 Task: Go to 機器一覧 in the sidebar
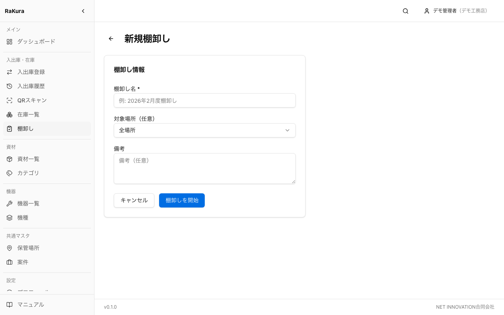coord(47,204)
